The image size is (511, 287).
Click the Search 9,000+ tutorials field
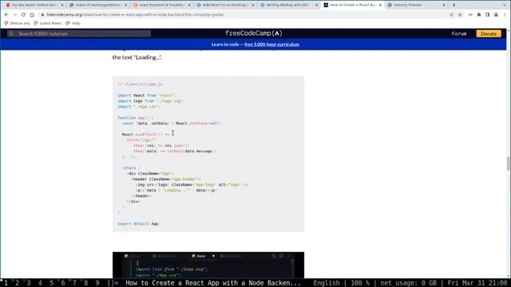coord(79,33)
